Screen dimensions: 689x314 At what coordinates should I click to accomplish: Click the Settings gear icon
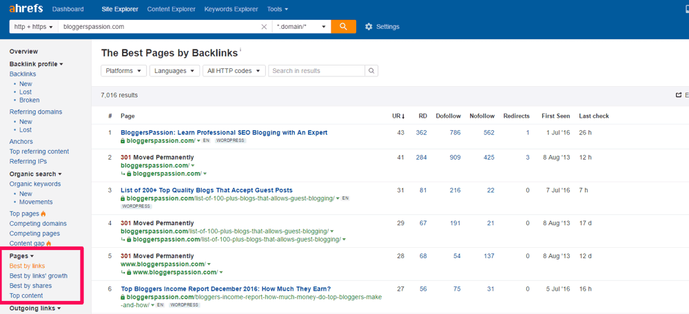369,27
